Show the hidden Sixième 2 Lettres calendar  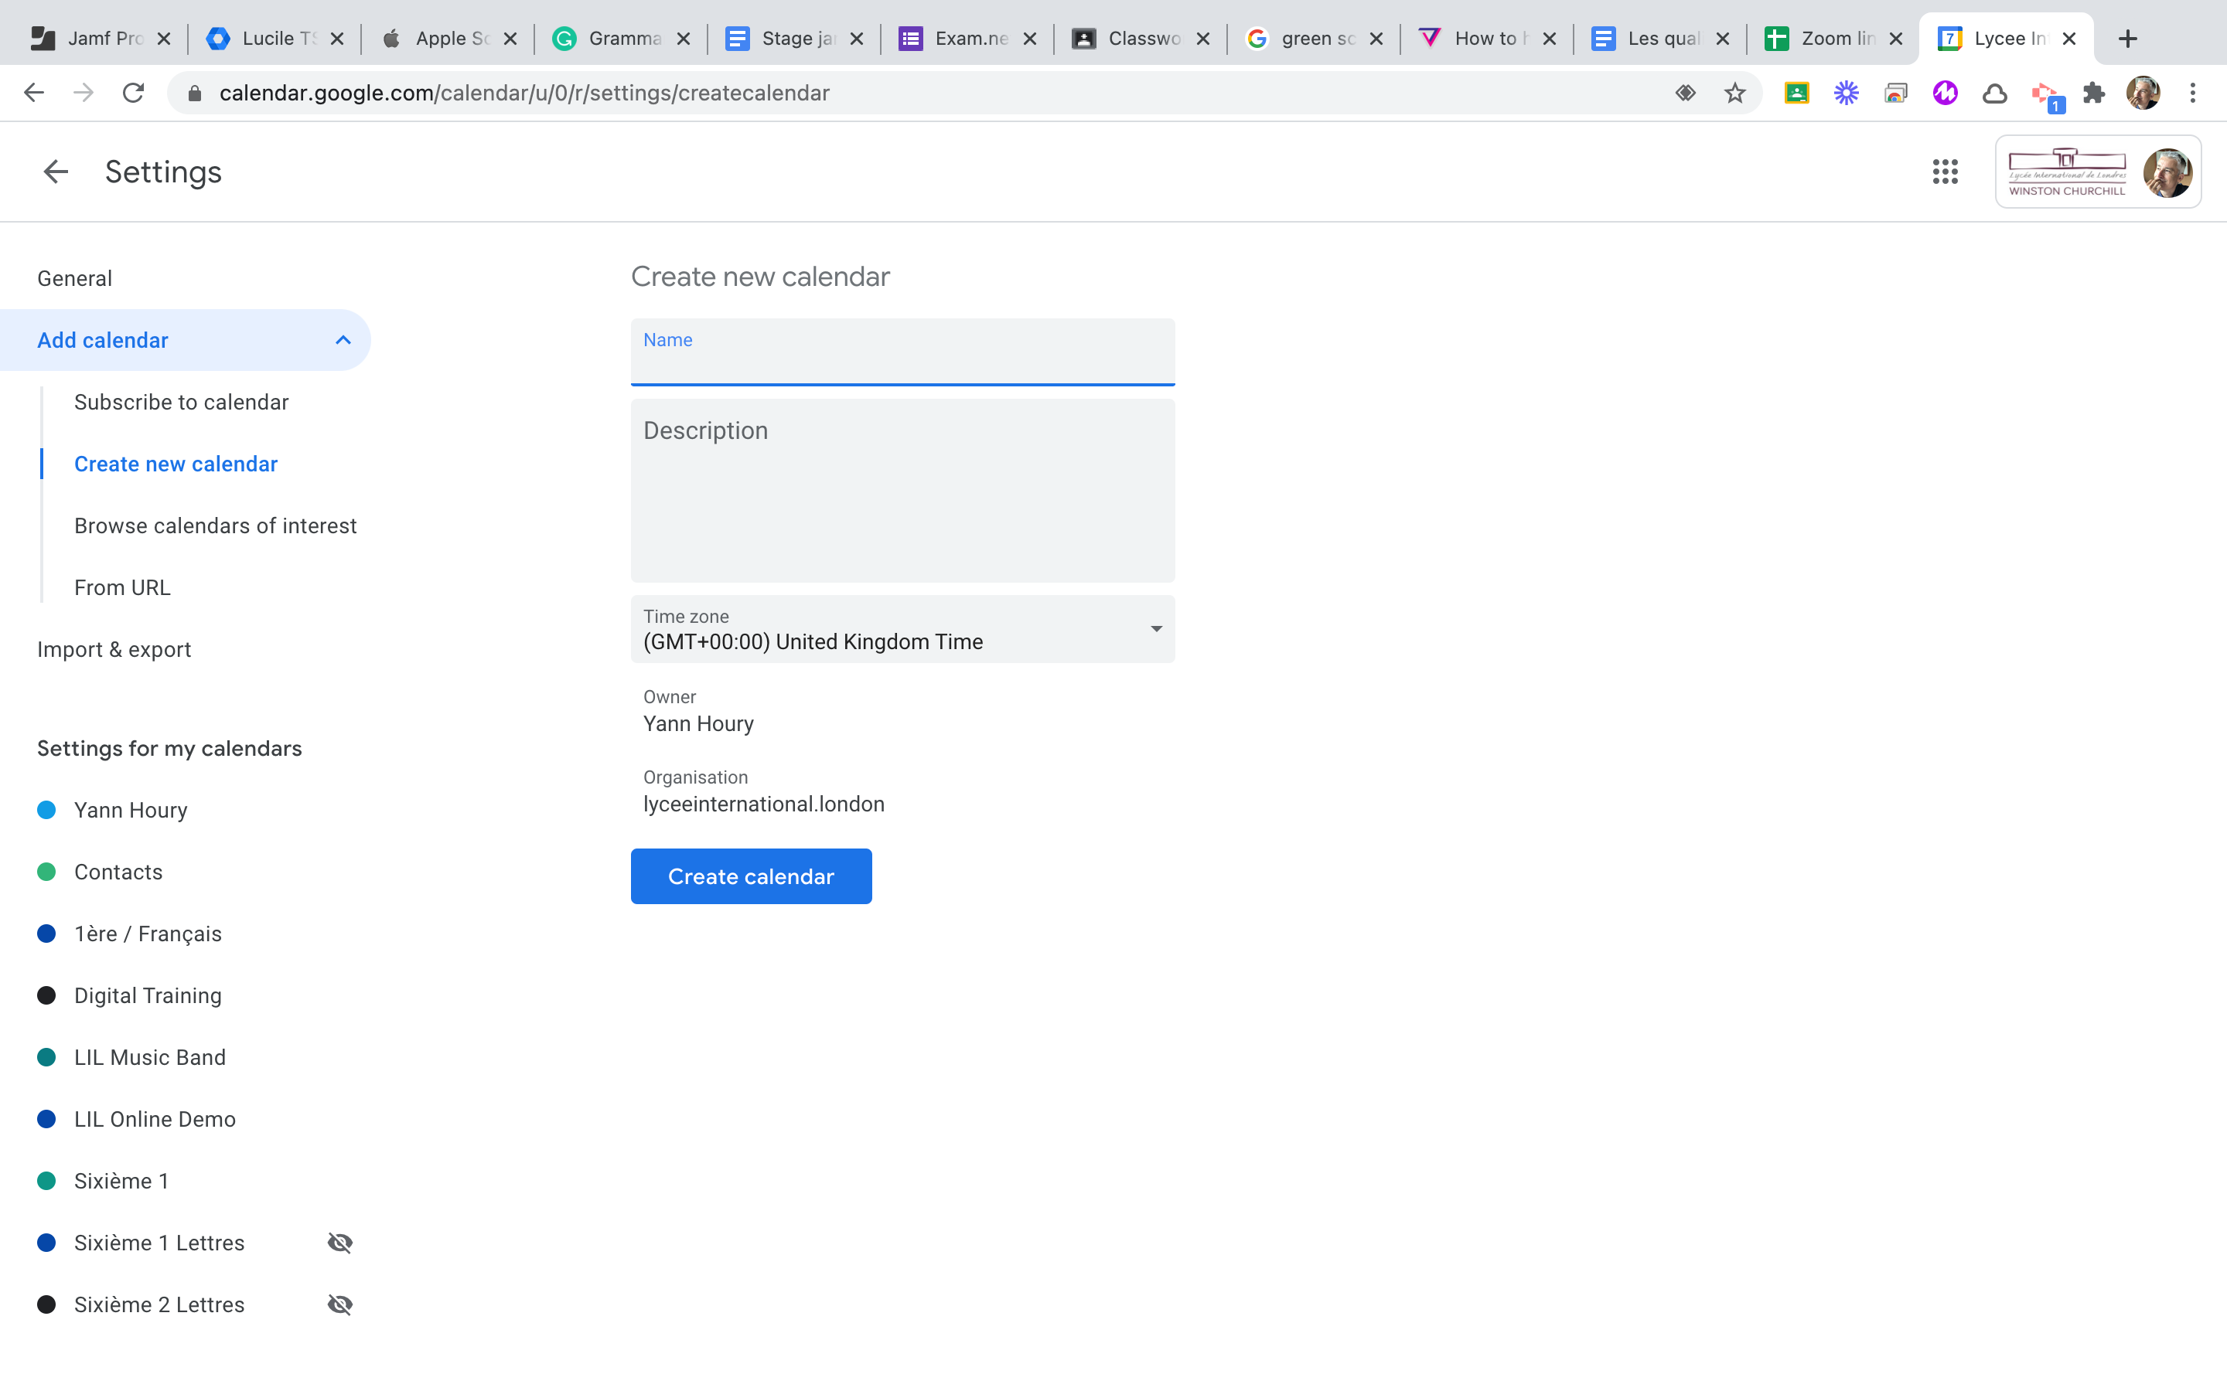(339, 1304)
